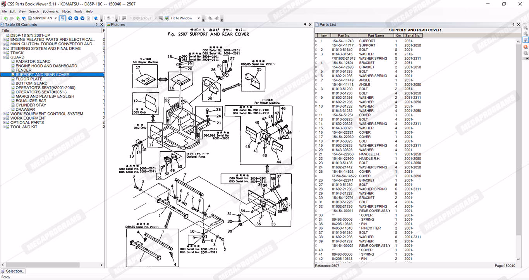Click the orange icon in right sidebar
Screen dimensions: 529x280
tap(526, 47)
